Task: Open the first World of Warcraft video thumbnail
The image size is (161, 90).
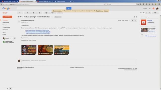Action: pos(29,50)
